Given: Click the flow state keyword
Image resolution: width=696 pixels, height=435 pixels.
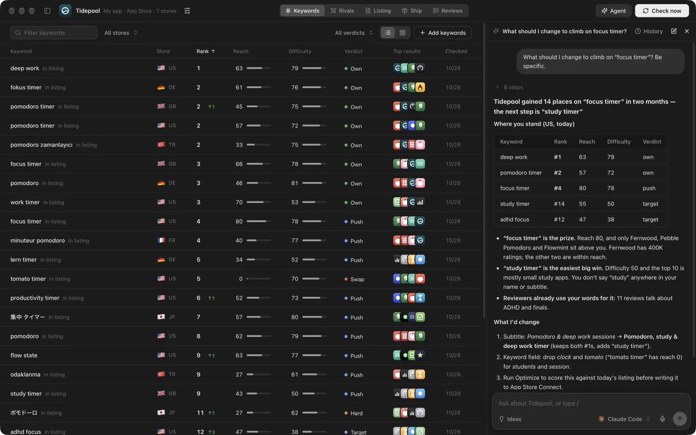Looking at the screenshot, I should (x=24, y=355).
